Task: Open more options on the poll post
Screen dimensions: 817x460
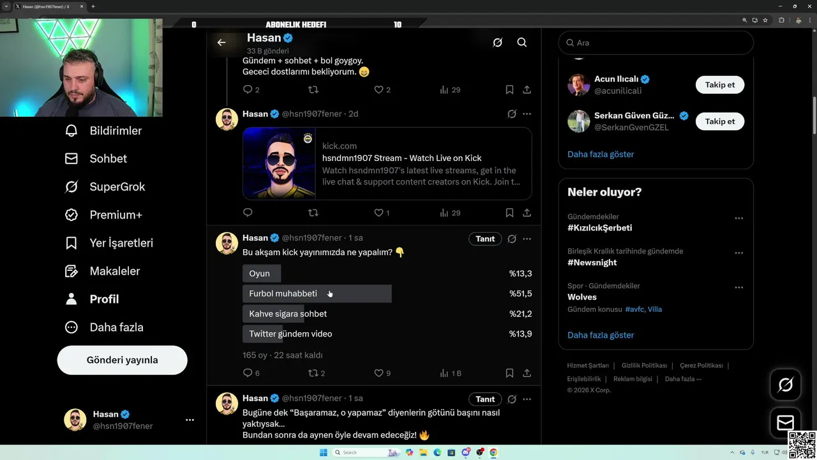Action: tap(527, 239)
